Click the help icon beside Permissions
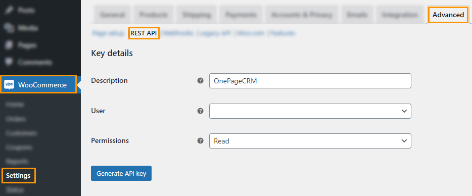 pyautogui.click(x=200, y=140)
